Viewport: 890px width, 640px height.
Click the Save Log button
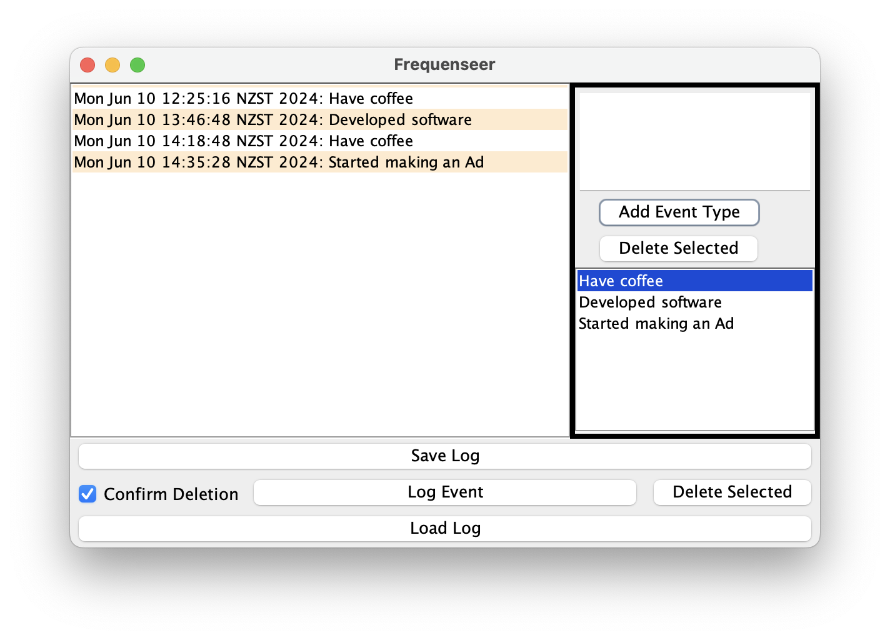[445, 456]
